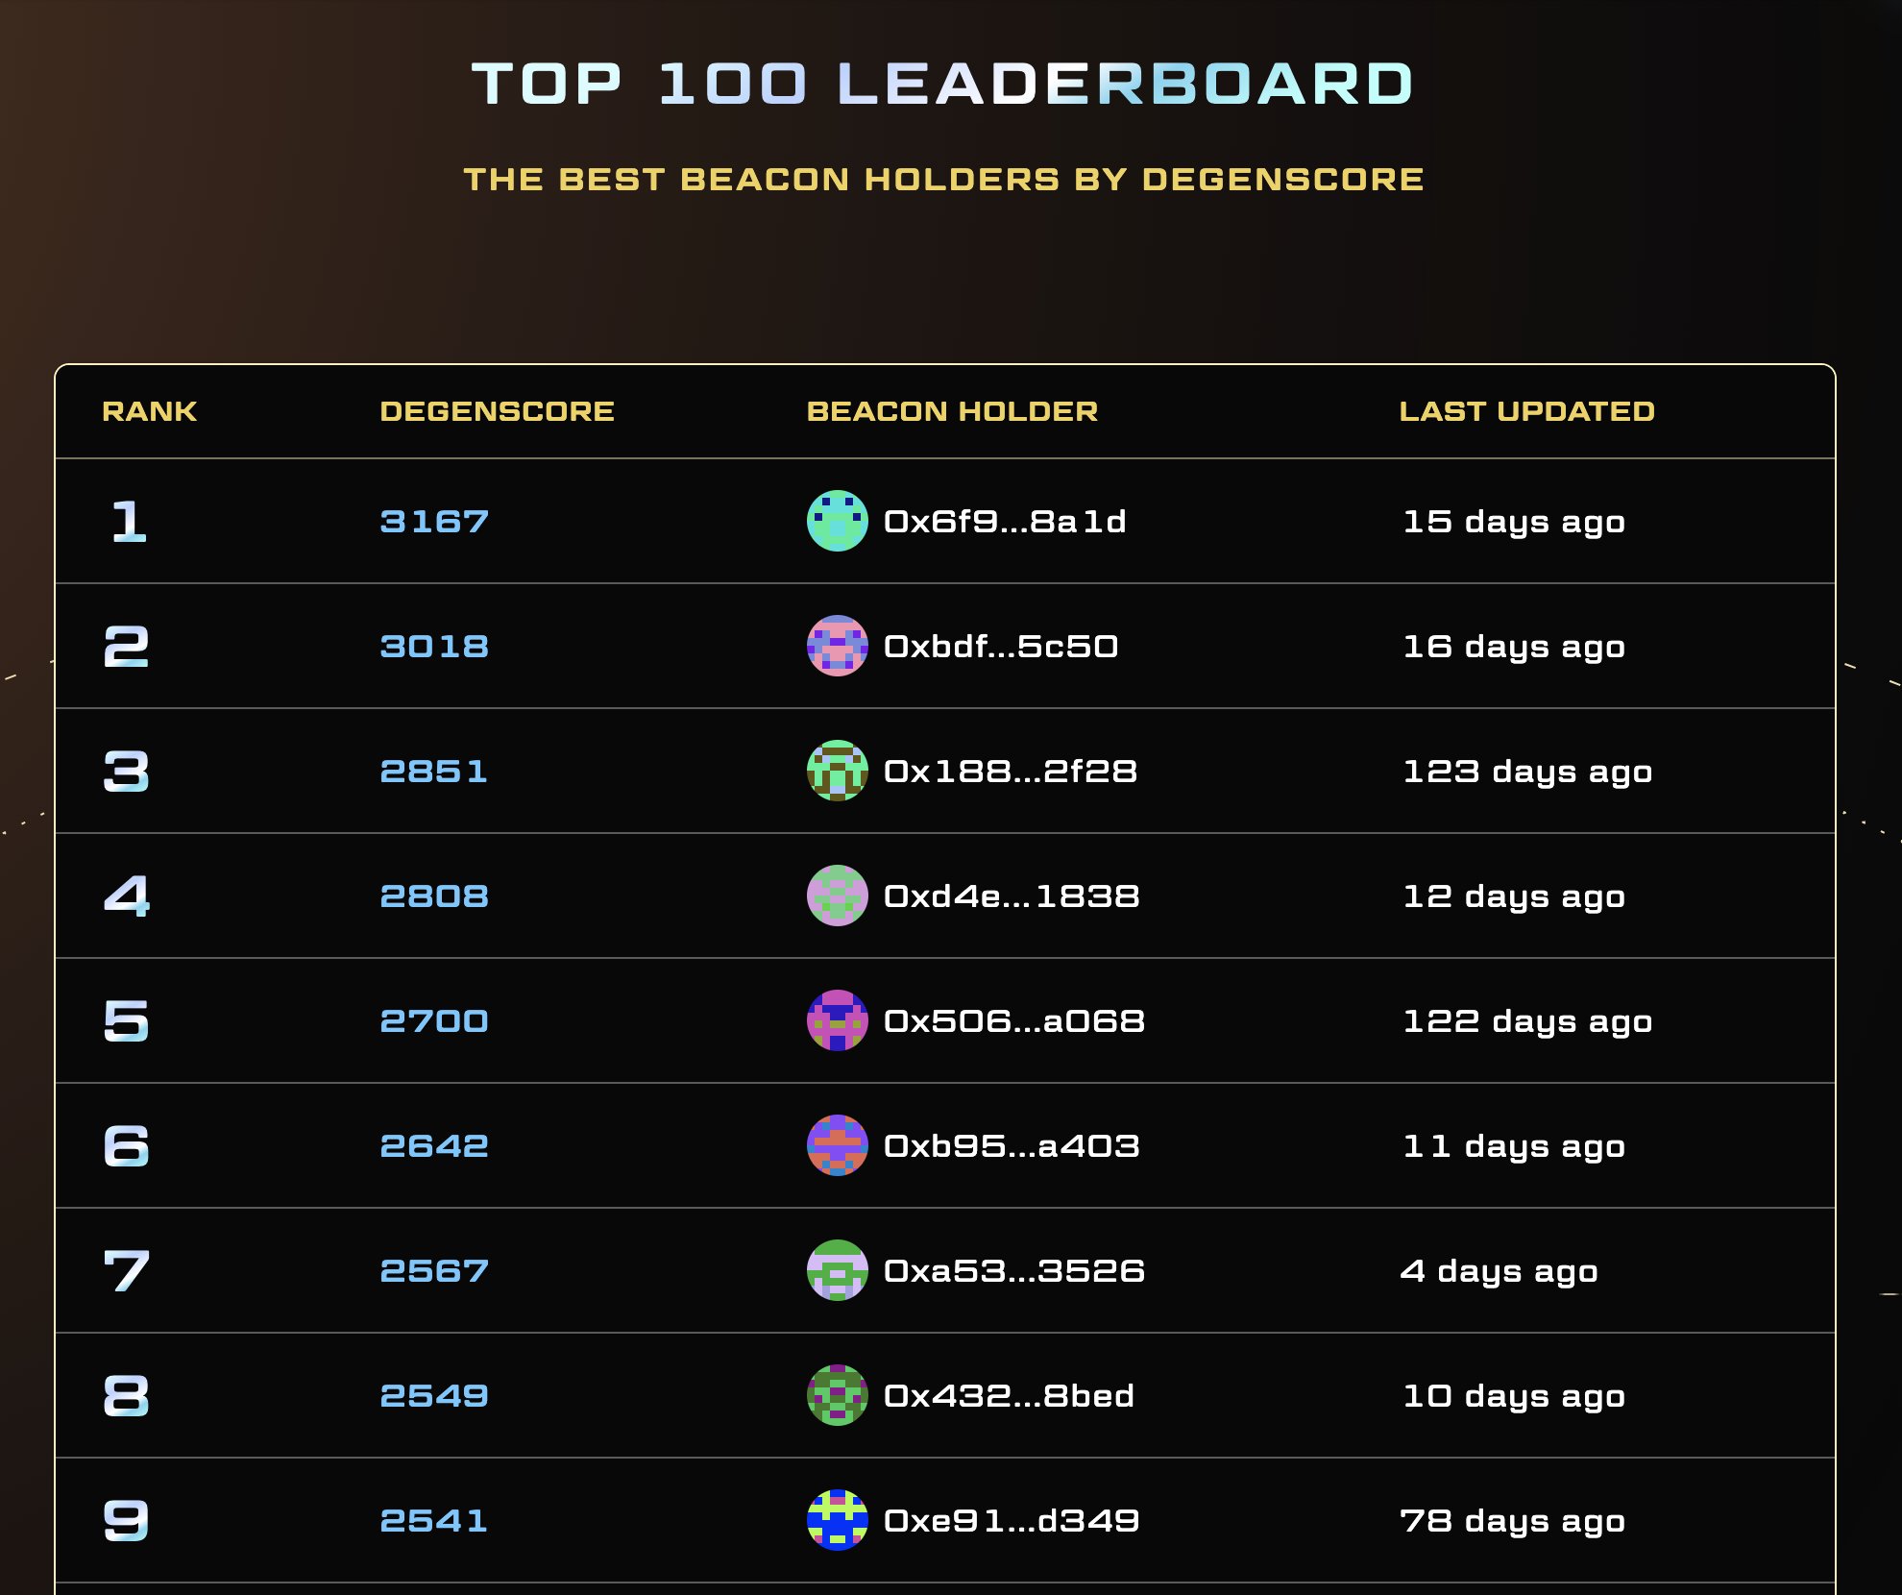Open beacon holder 0x506...a068

coord(1013,1021)
